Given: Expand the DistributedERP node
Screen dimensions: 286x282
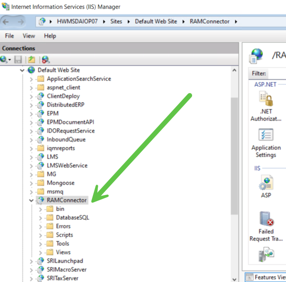Looking at the screenshot, I should pyautogui.click(x=31, y=105).
